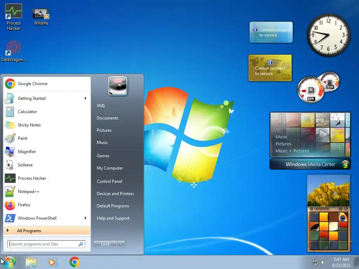
Task: Click the user account picture
Action: point(118,86)
